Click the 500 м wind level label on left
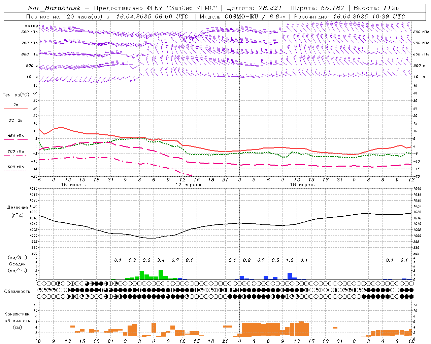431x344 pixels. pyautogui.click(x=32, y=66)
